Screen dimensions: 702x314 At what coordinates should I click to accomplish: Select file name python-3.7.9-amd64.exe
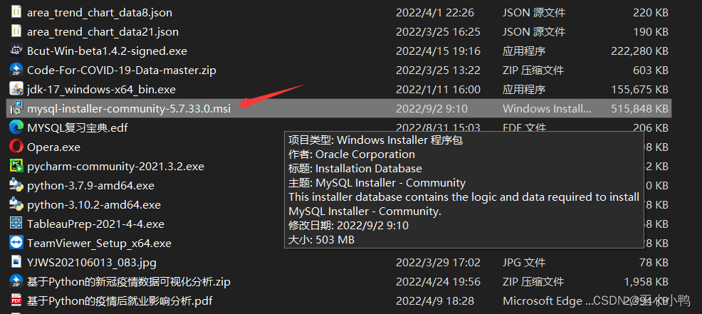click(90, 185)
